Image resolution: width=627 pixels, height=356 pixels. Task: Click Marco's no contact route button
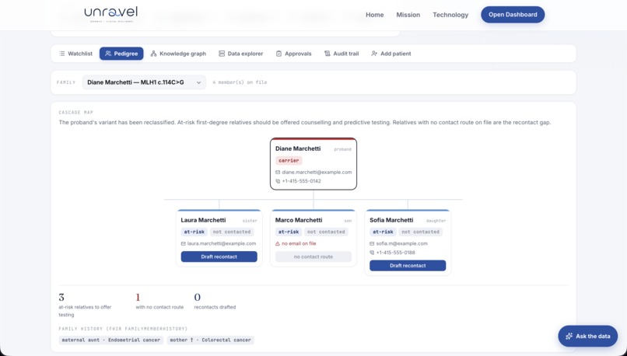(313, 257)
